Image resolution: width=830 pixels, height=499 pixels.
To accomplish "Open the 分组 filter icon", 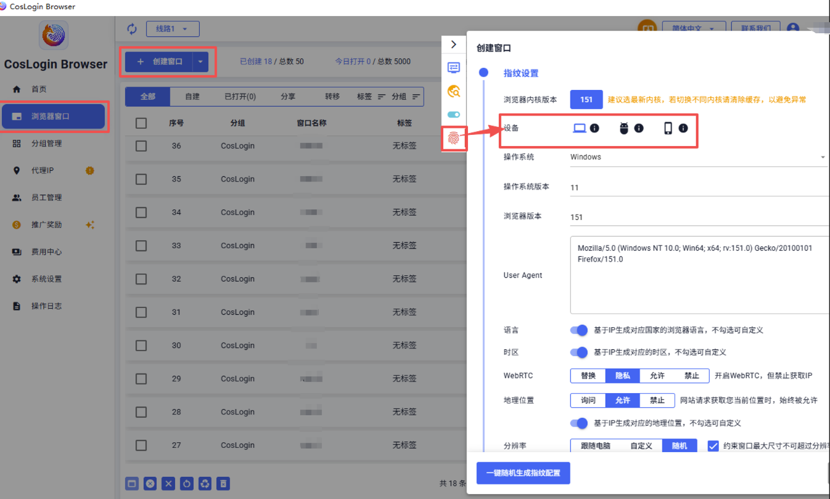I will pyautogui.click(x=417, y=97).
